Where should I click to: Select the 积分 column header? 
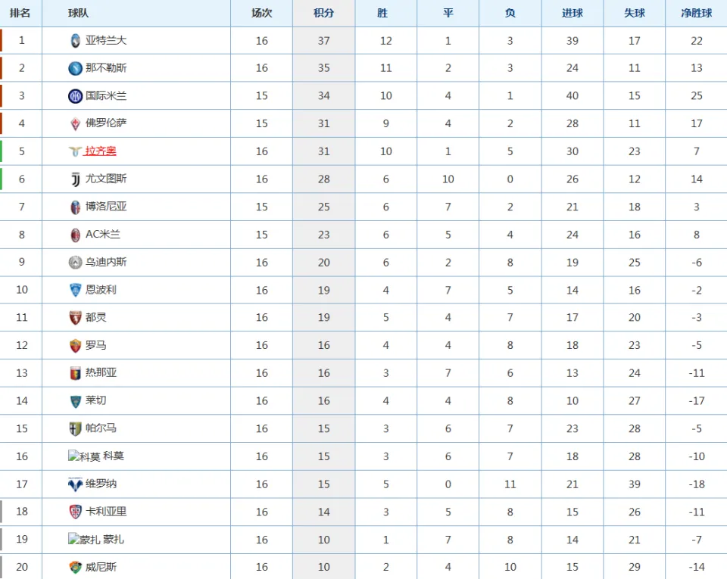point(323,13)
